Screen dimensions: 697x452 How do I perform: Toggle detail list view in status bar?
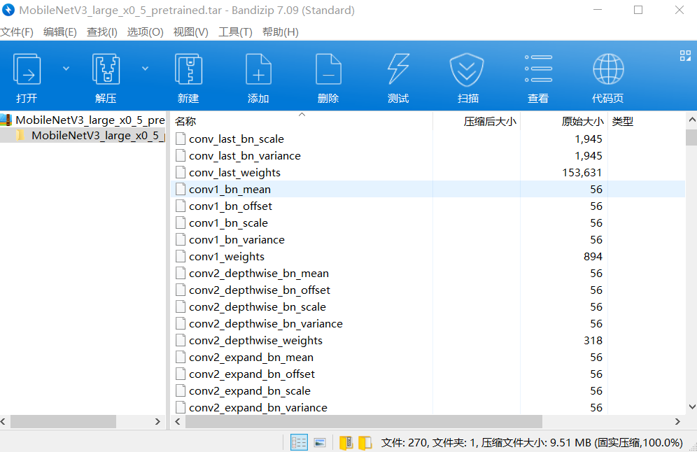coord(298,442)
